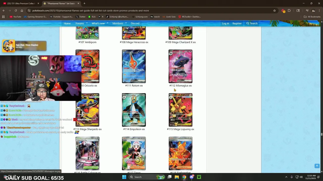This screenshot has width=323, height=181.
Task: Open the All Bookmarks folder
Action: tap(312, 17)
